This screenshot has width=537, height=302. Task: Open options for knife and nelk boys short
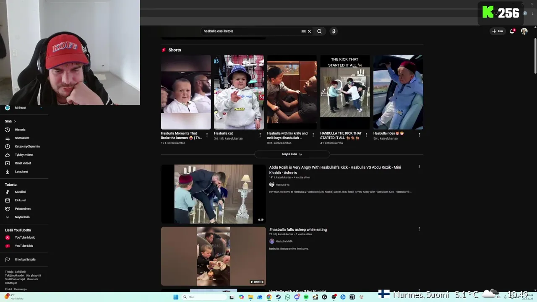pos(313,135)
